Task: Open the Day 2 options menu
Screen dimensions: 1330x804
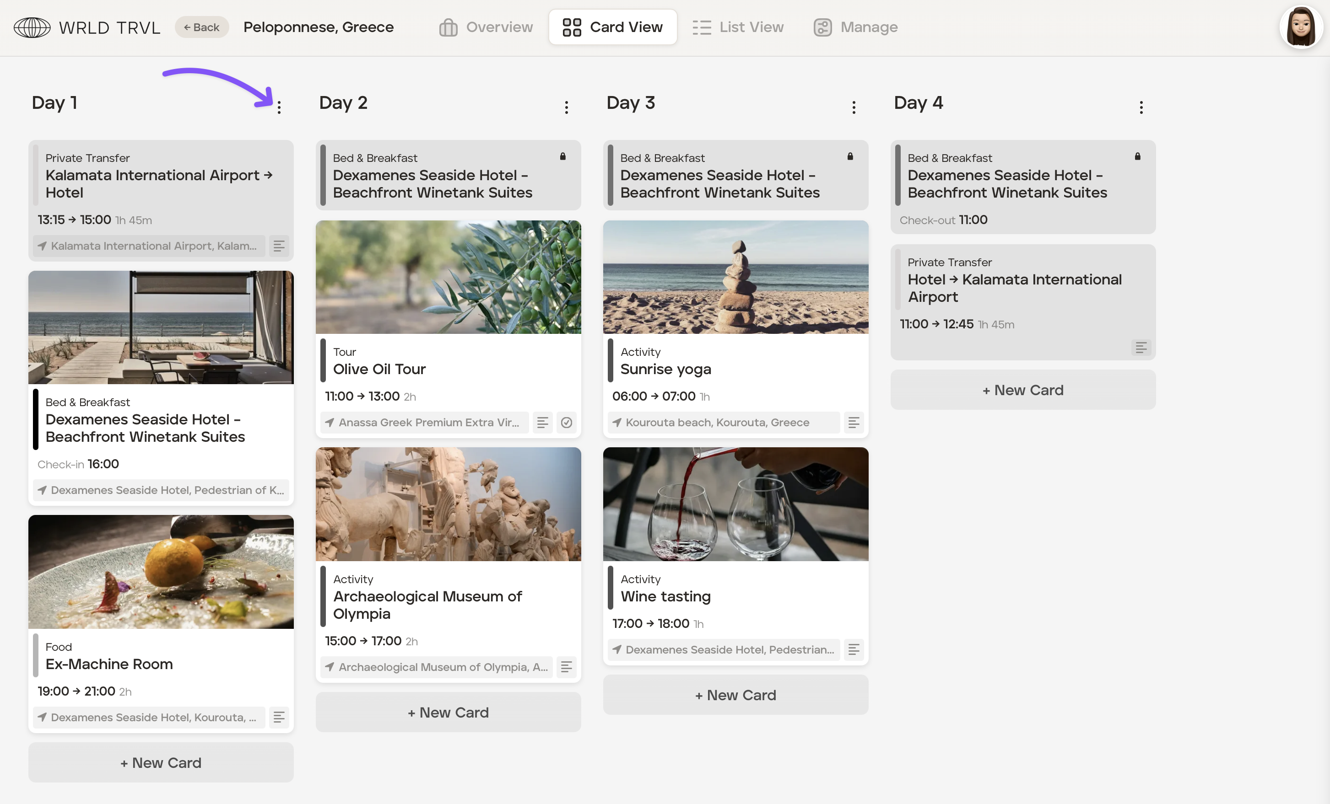Action: (566, 107)
